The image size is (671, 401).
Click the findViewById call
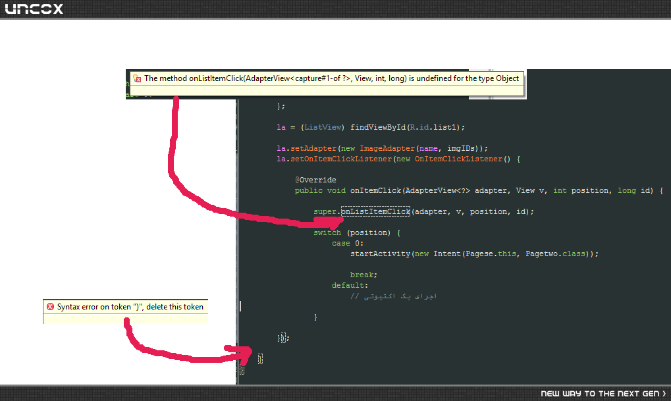377,127
